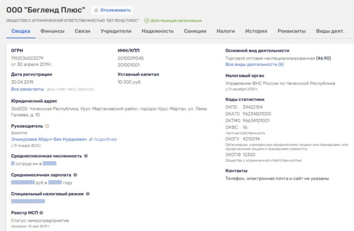The height and width of the screenshot is (231, 354).
Task: Open help icon for Среднемесячная зарплата
Action: [x=75, y=175]
